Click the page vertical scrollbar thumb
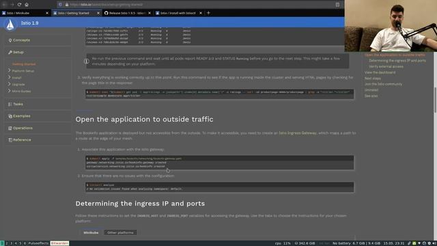Screen dimensions: 437x246 point(435,100)
